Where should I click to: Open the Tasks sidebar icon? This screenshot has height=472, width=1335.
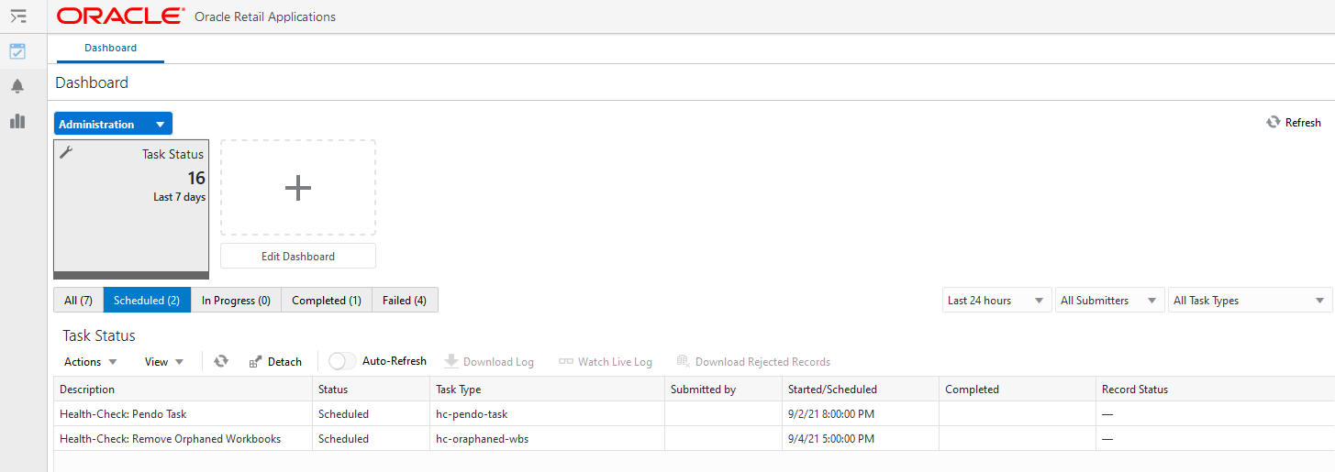tap(17, 51)
